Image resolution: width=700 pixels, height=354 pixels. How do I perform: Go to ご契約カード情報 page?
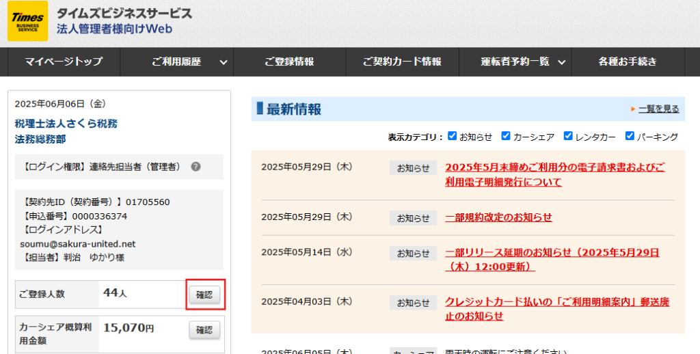tap(402, 62)
